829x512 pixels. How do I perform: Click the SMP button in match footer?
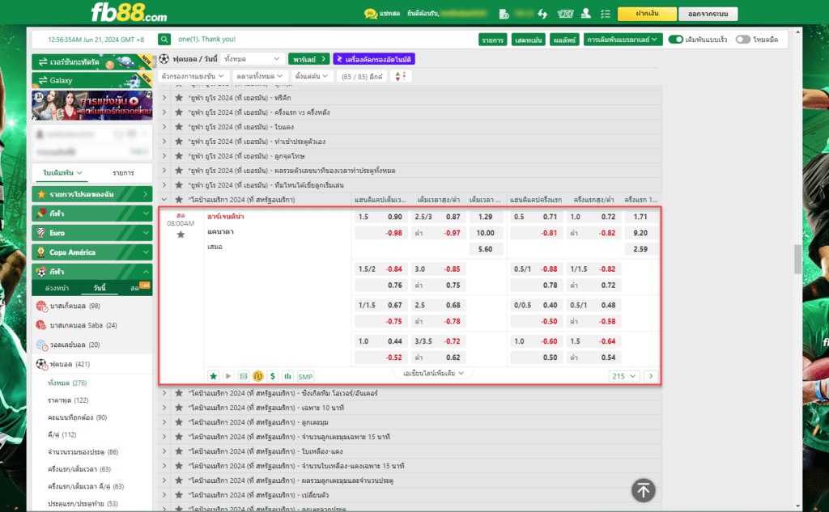click(x=305, y=377)
